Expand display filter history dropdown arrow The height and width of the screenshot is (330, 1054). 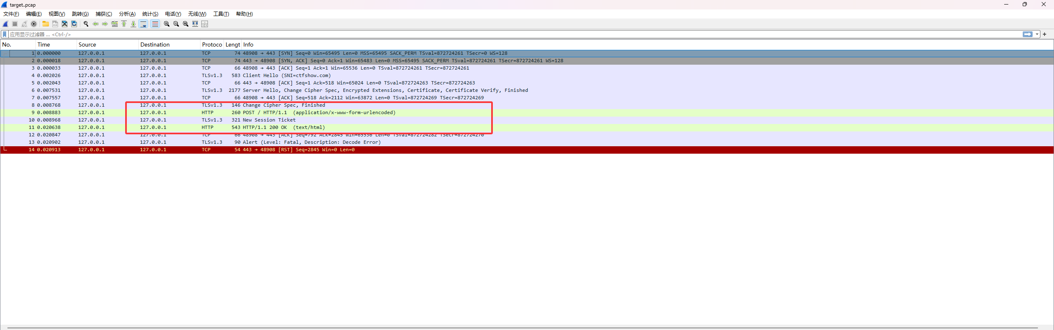click(x=1037, y=34)
